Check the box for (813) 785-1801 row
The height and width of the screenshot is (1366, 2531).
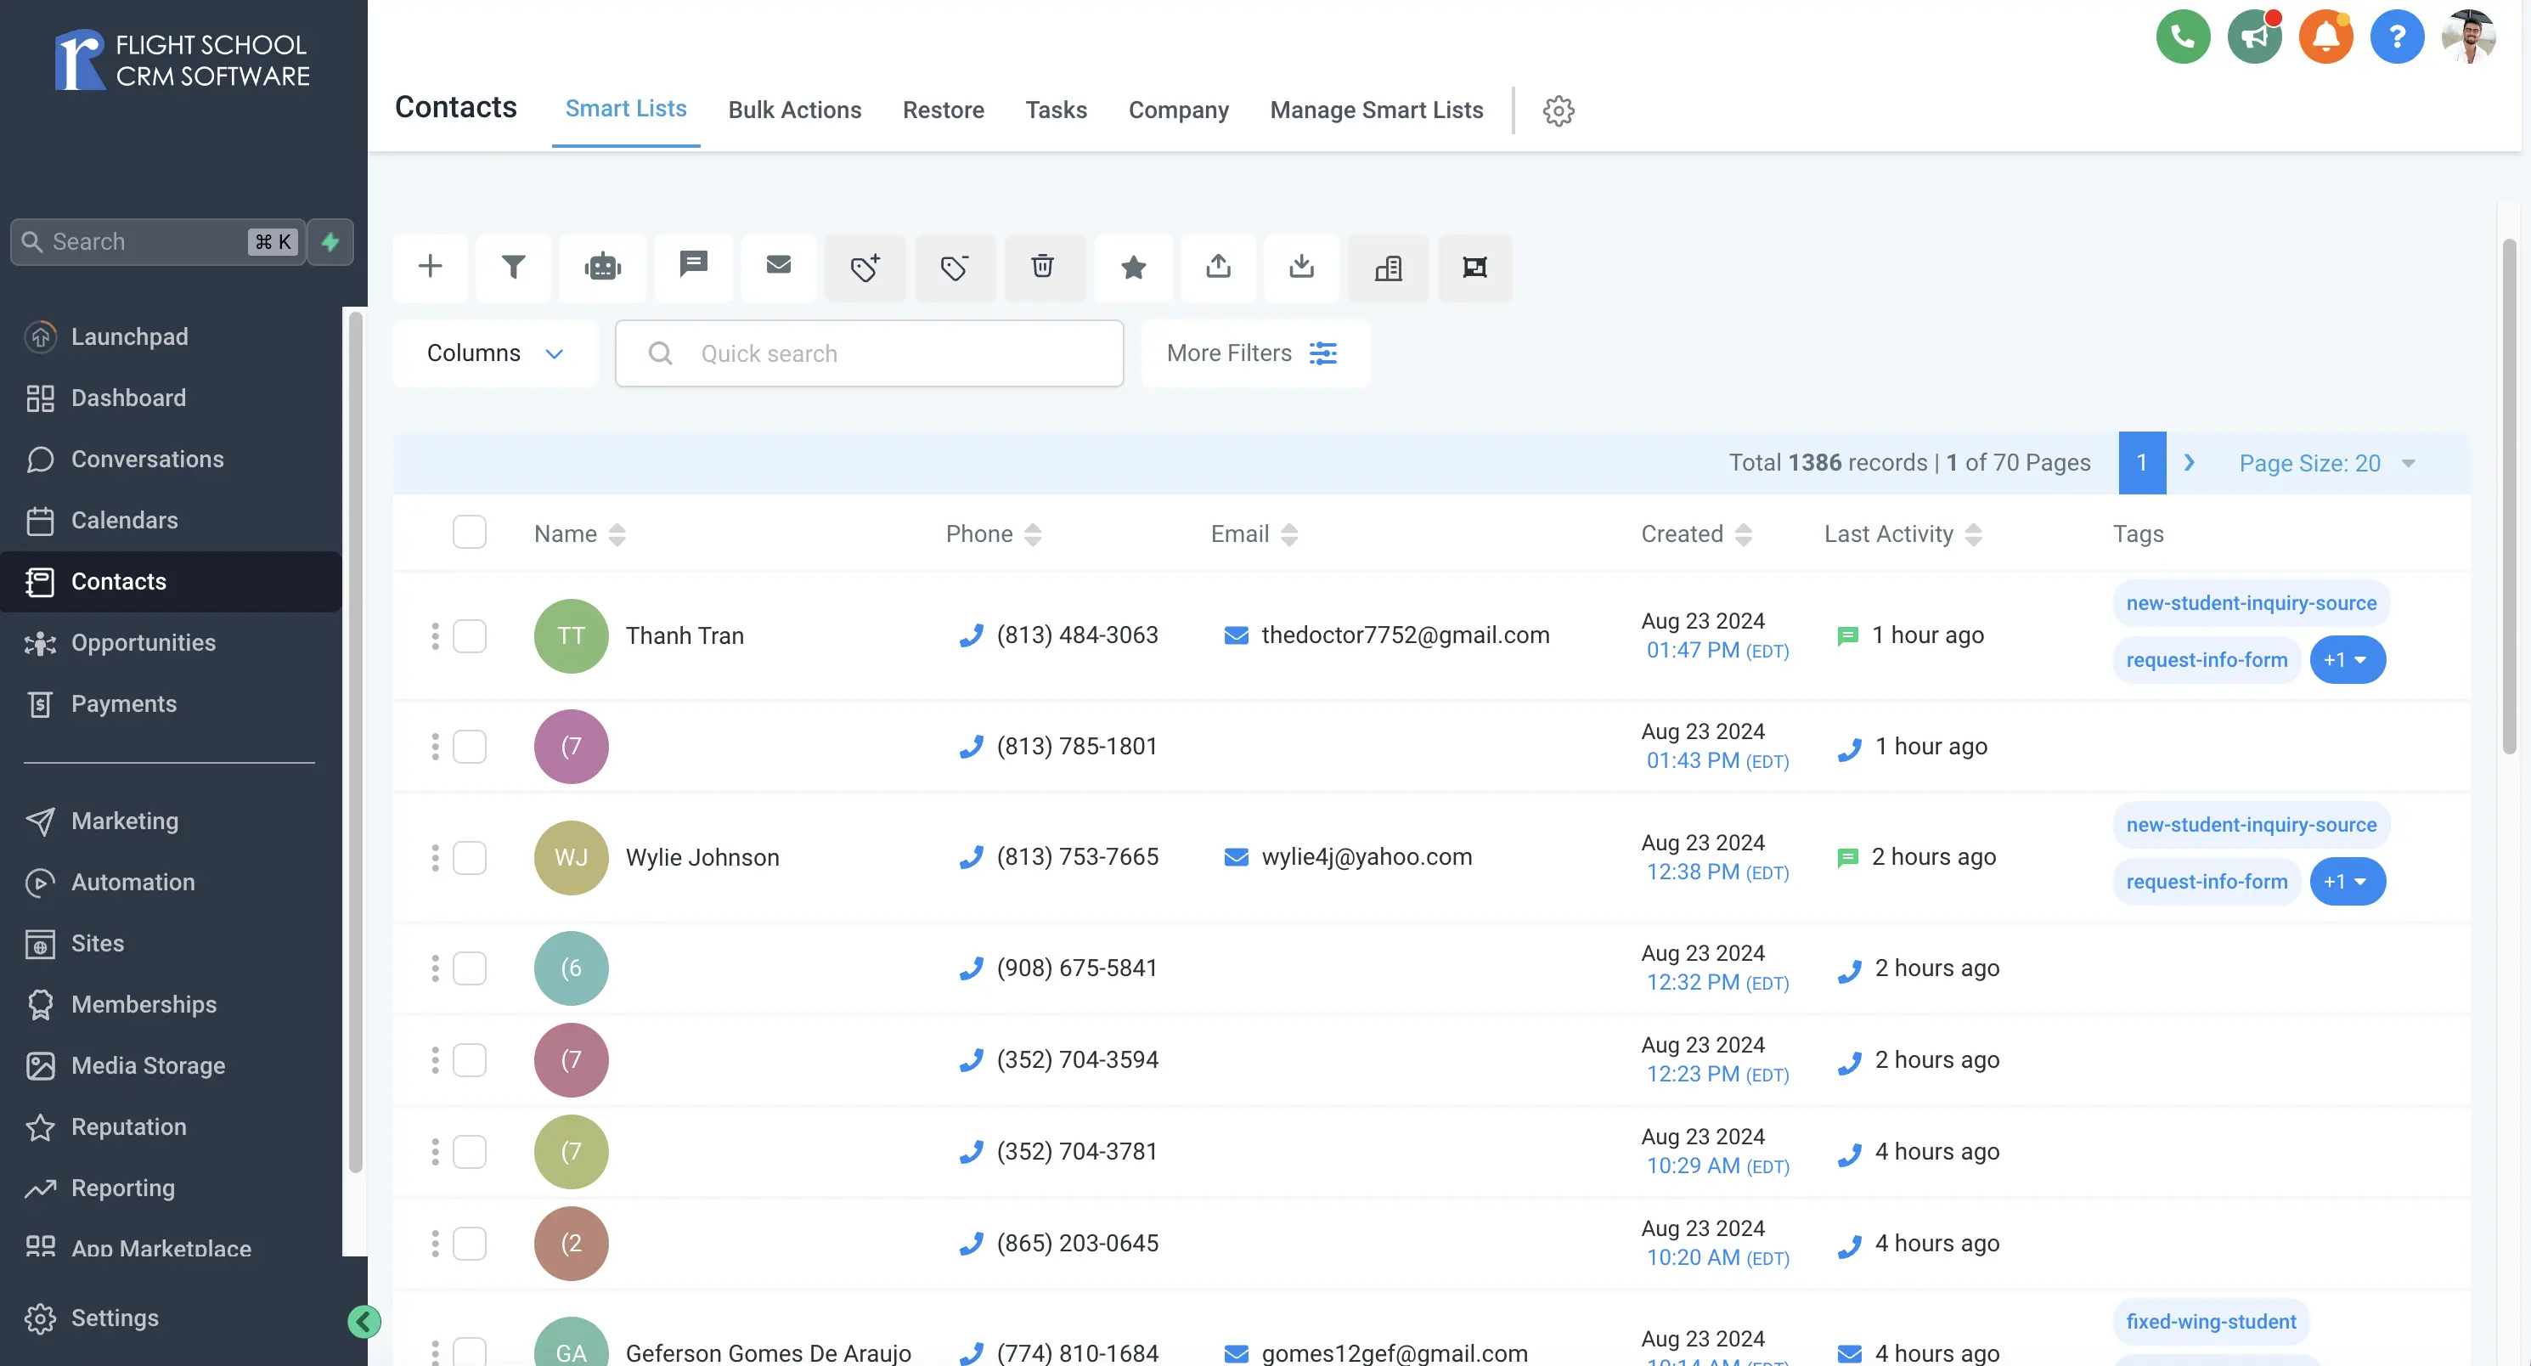470,747
